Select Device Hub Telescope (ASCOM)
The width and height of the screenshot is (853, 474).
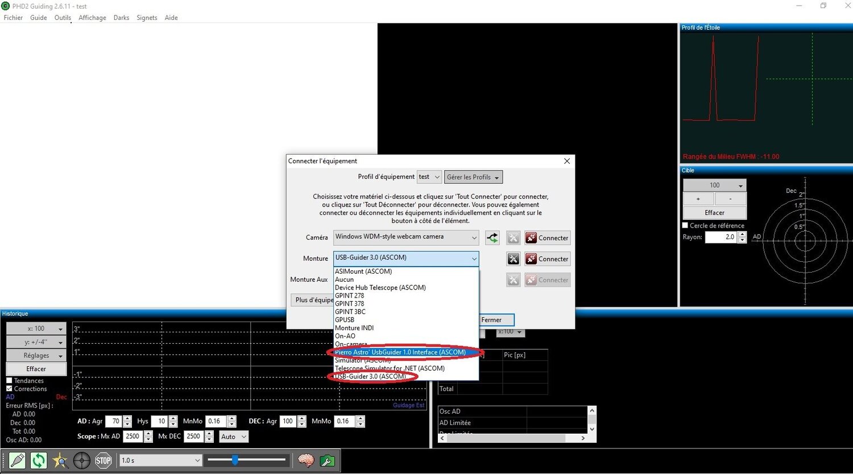pos(406,287)
